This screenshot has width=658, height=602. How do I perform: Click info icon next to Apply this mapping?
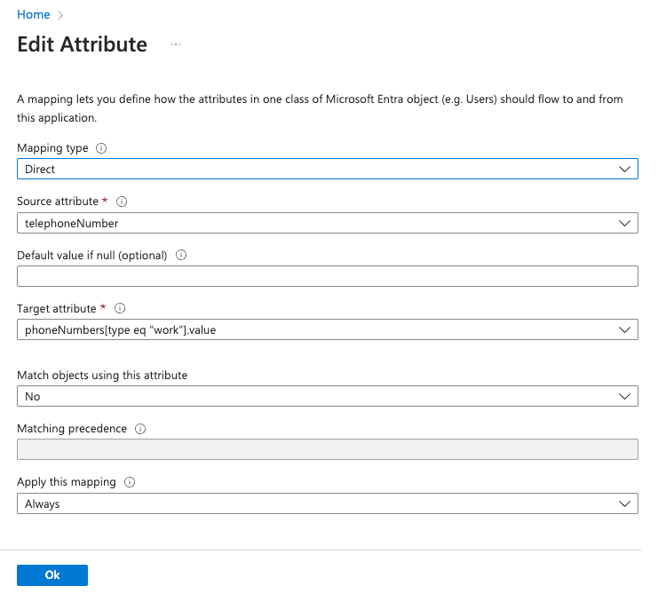point(130,482)
